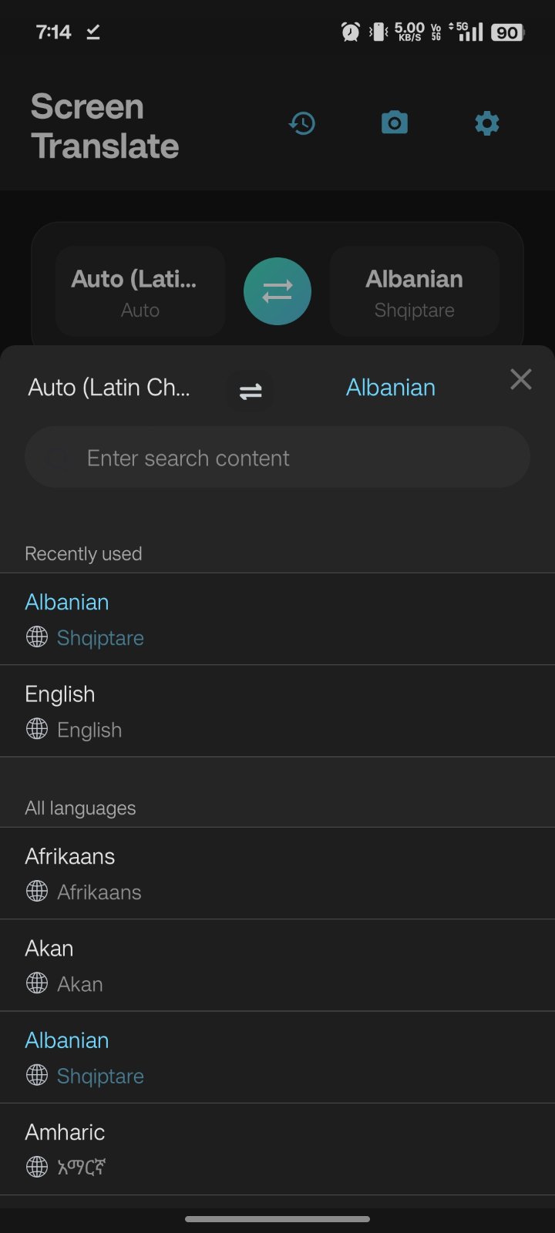Image resolution: width=555 pixels, height=1233 pixels.
Task: Focus the Enter search content field
Action: click(277, 458)
